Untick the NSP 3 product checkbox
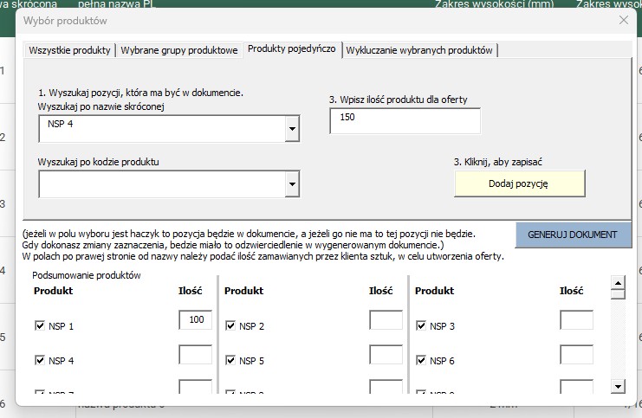 422,326
